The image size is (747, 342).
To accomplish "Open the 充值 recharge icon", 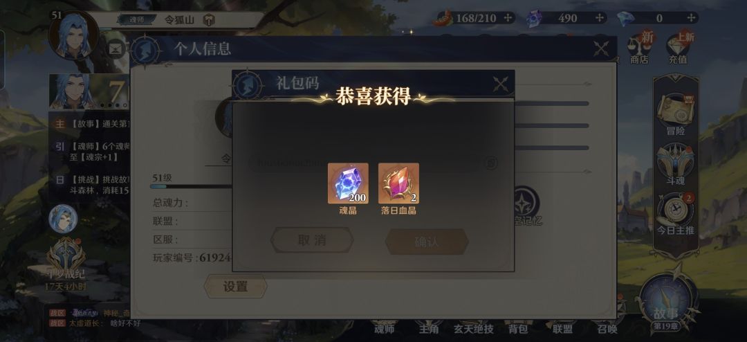I will point(679,48).
